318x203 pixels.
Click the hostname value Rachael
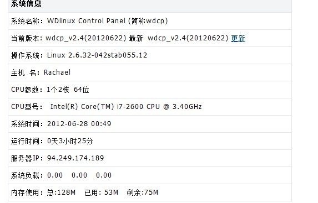[x=57, y=72]
